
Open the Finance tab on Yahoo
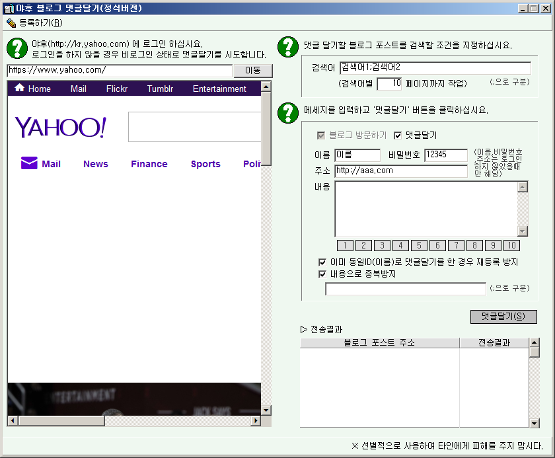point(149,164)
